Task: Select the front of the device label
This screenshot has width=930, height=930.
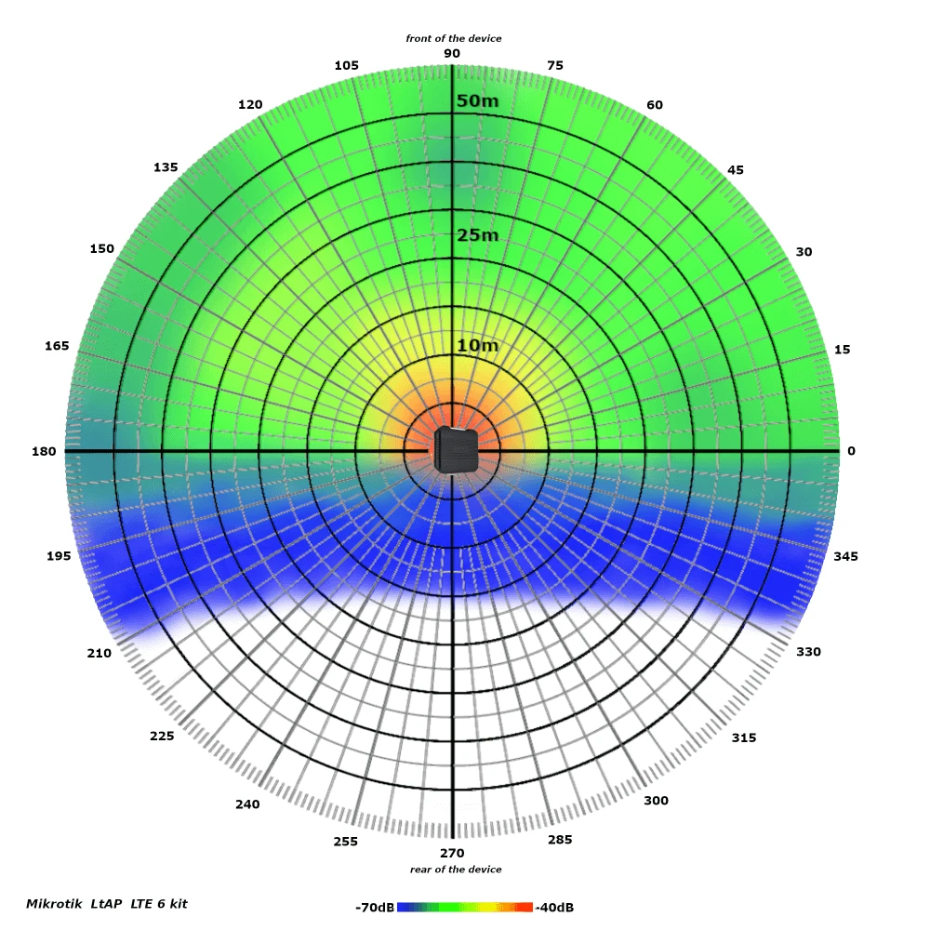Action: coord(453,39)
